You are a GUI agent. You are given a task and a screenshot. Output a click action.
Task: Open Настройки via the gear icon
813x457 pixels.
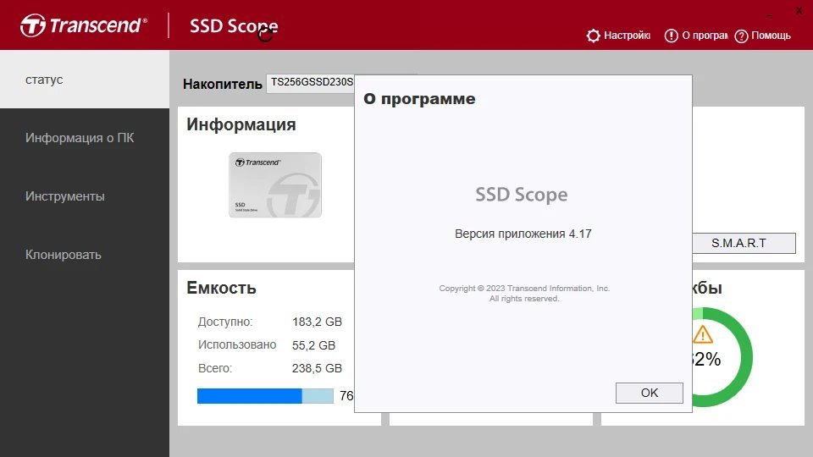[x=593, y=36]
